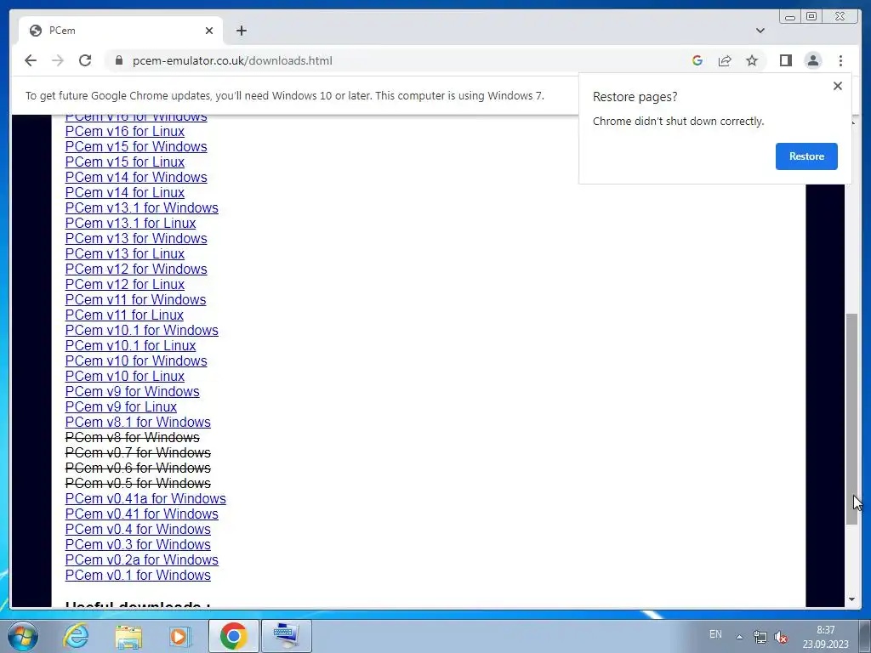Open the Chrome profile avatar menu
871x653 pixels.
tap(813, 60)
